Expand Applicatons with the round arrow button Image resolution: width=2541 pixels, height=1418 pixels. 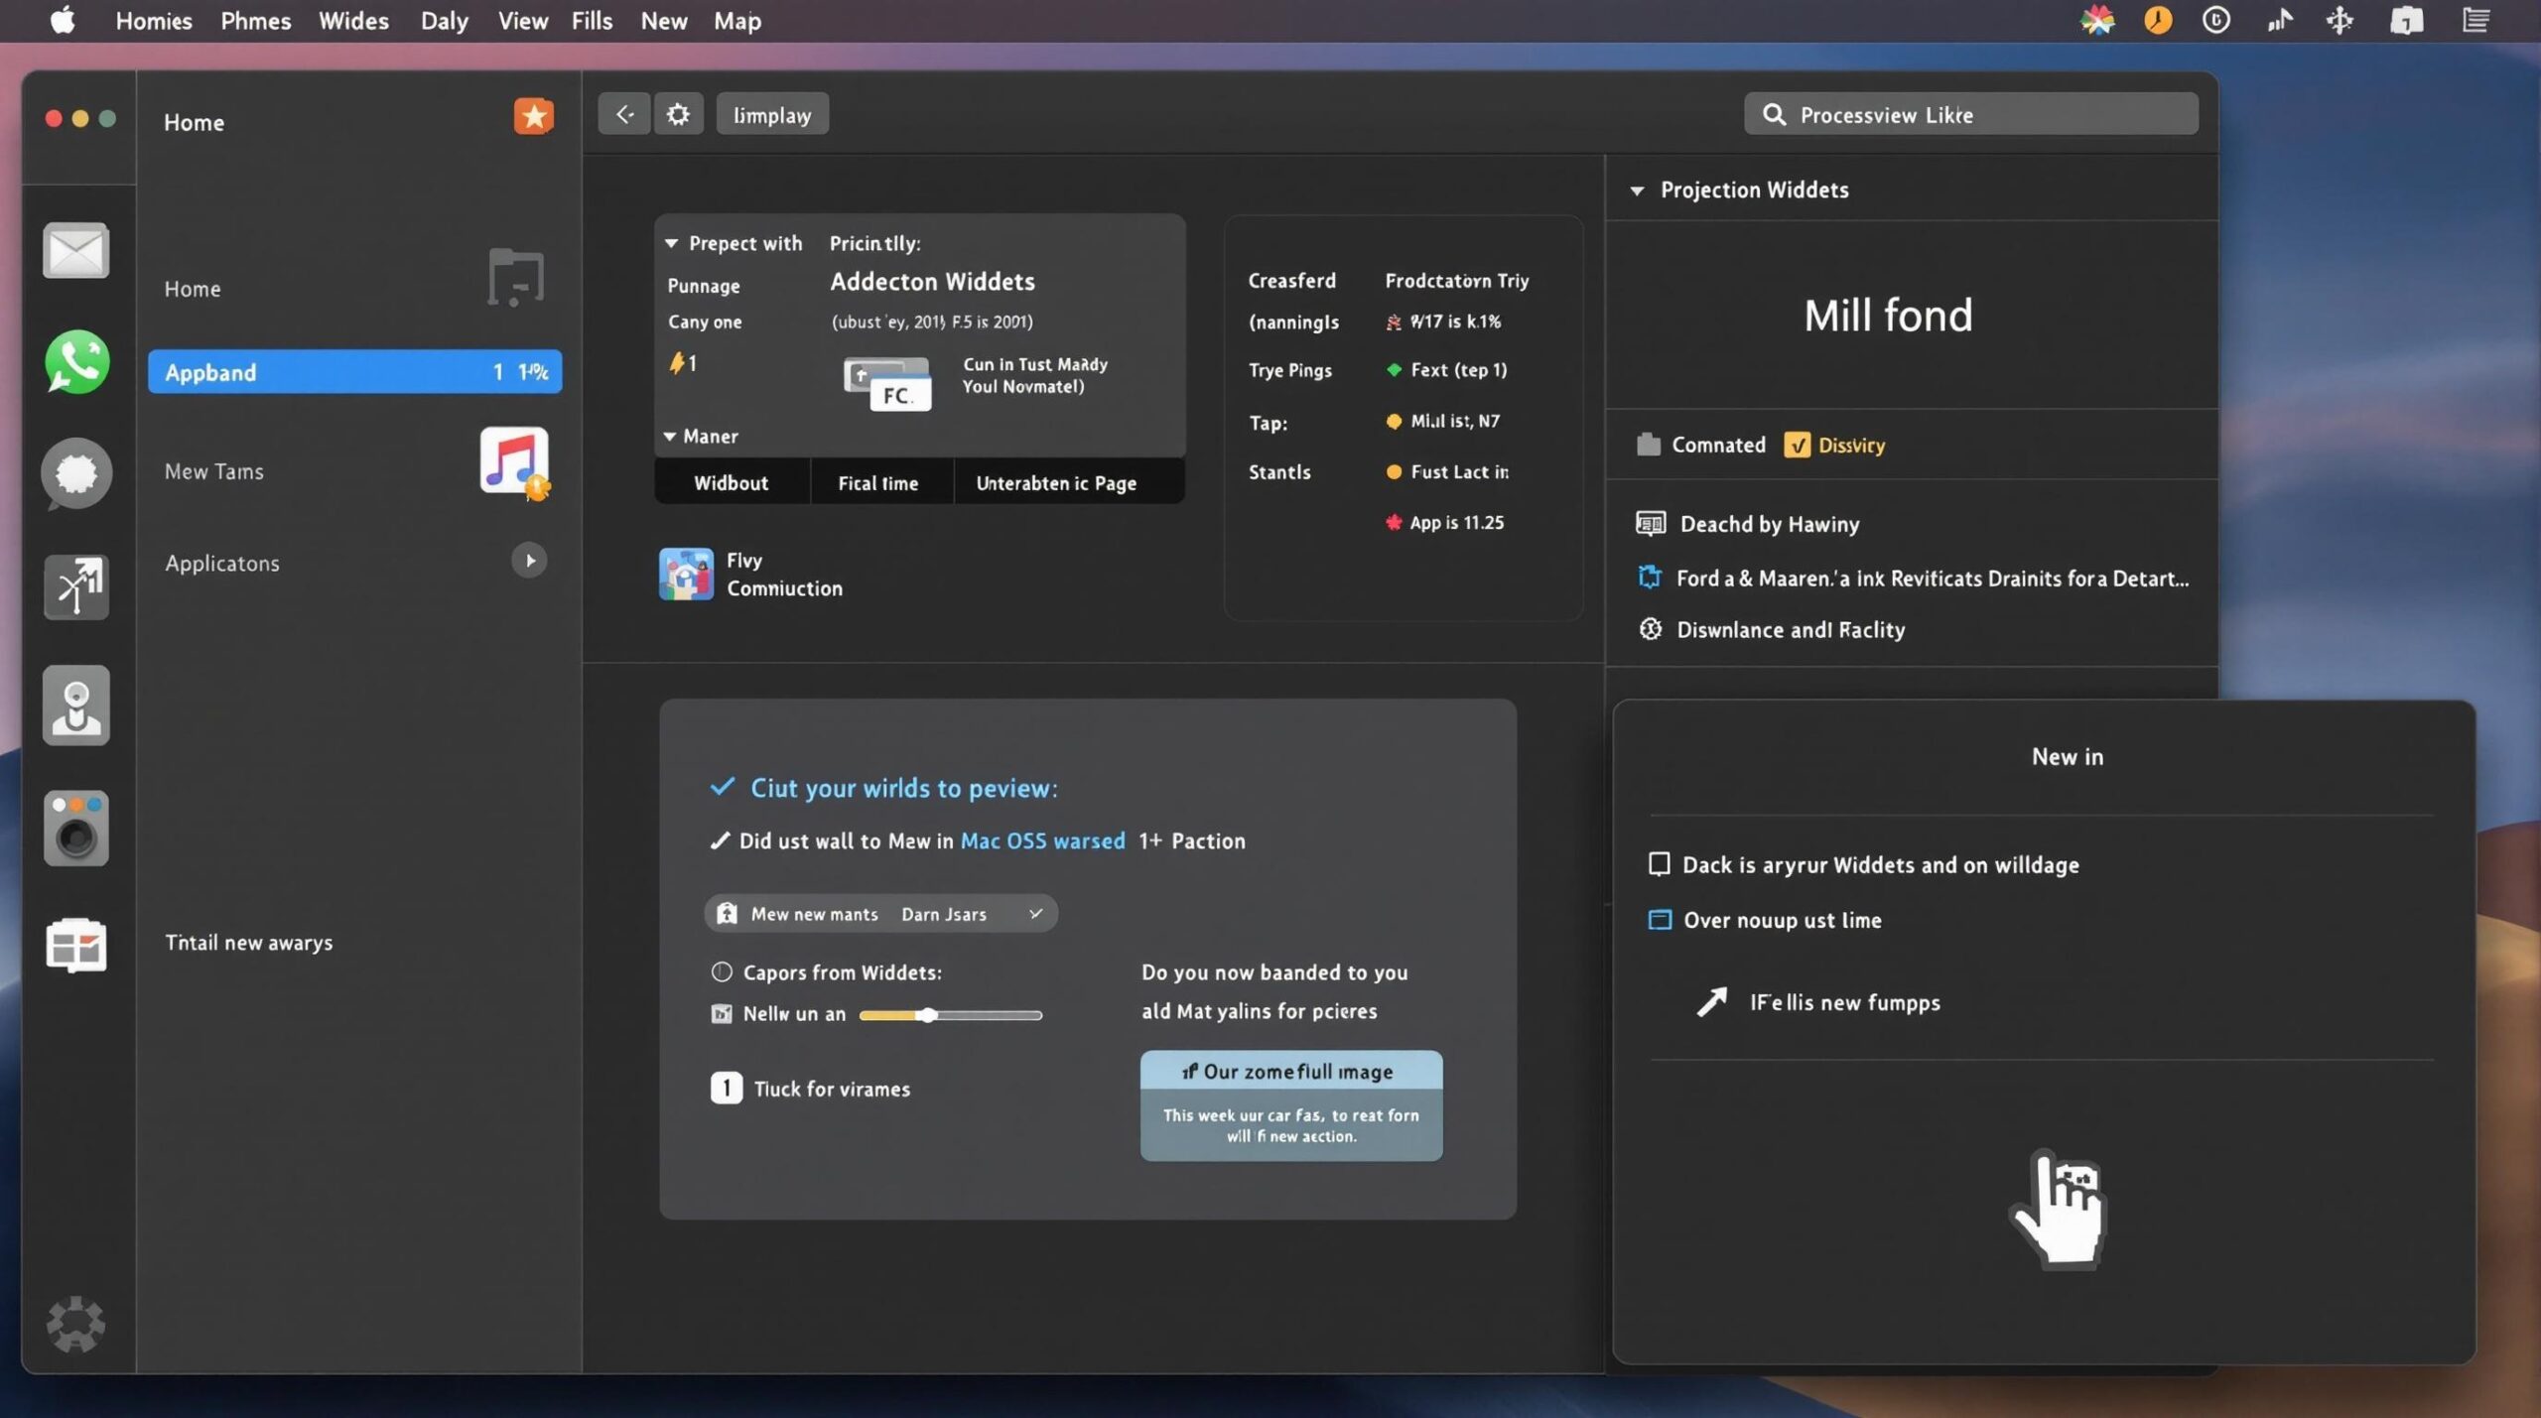(x=529, y=561)
